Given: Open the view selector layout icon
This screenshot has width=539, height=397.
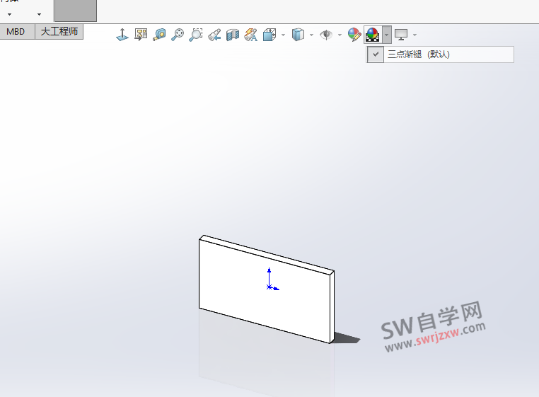Looking at the screenshot, I should 141,35.
